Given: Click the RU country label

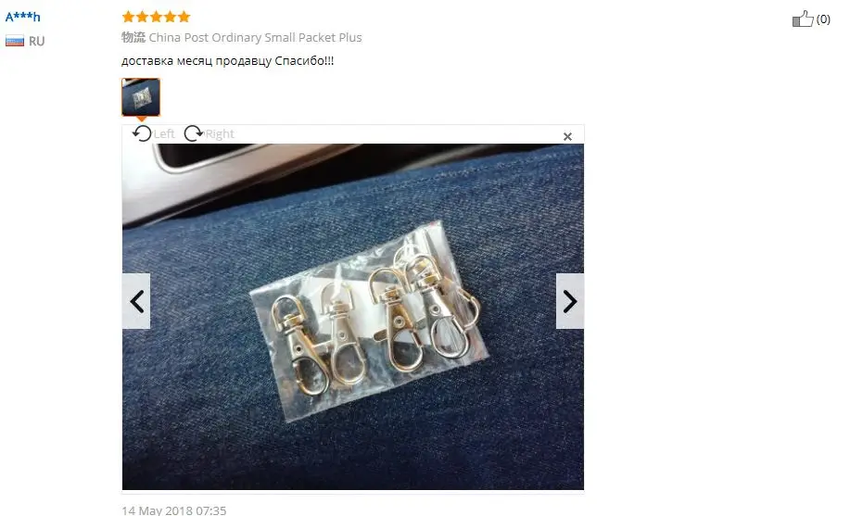Looking at the screenshot, I should click(37, 41).
